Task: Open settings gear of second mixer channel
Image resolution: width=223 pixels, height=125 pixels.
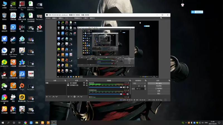Action: tap(128, 94)
